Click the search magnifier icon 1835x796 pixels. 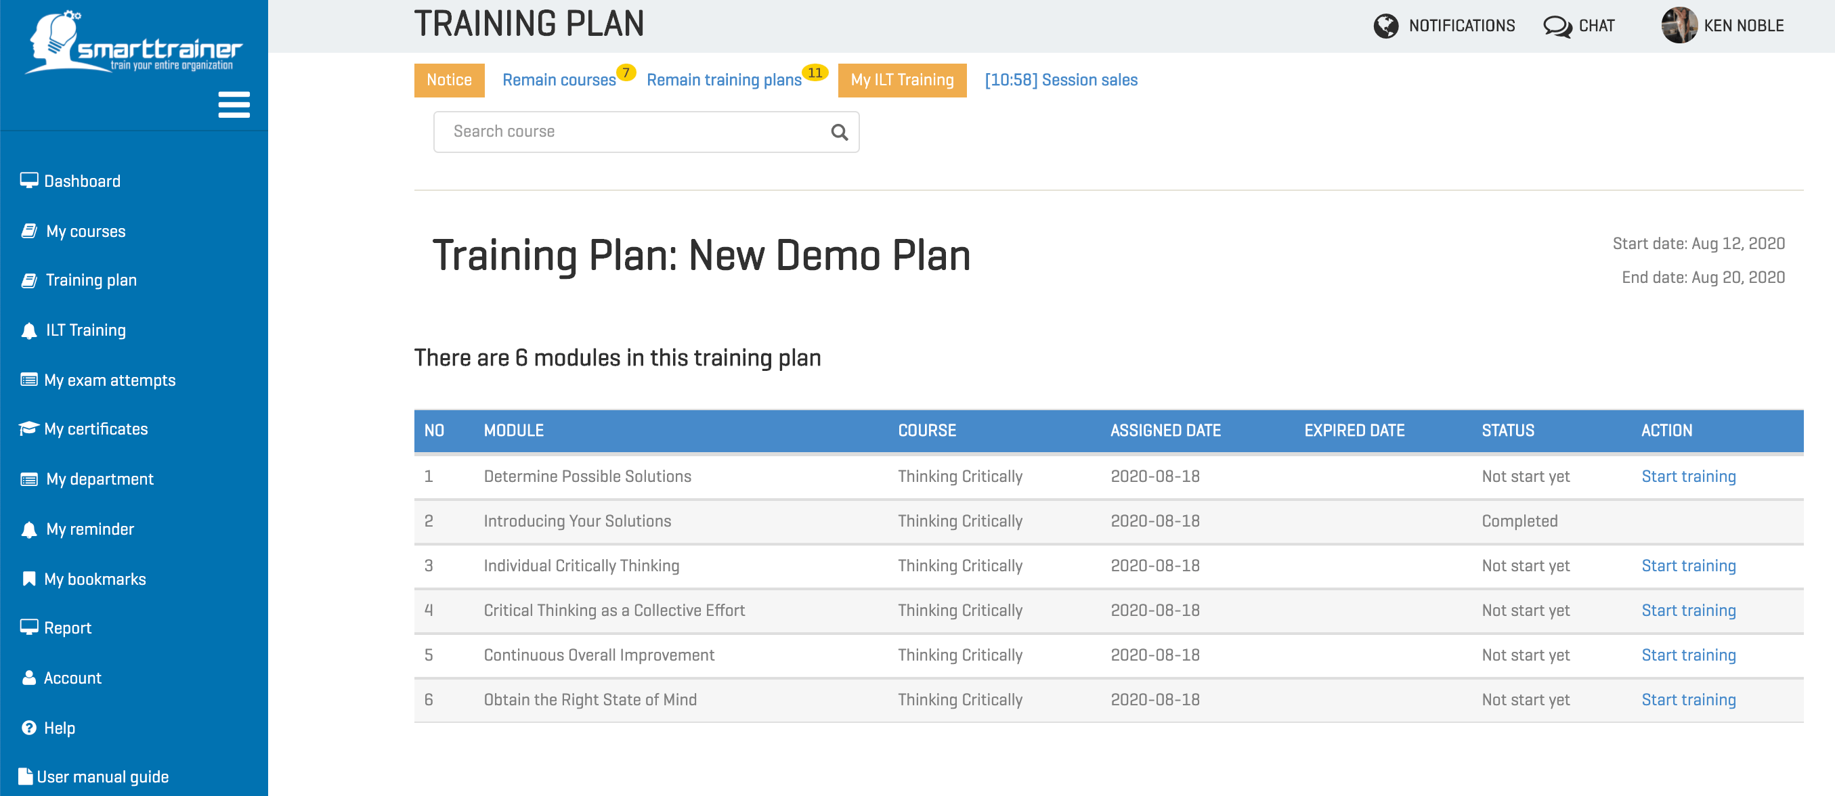[x=839, y=132]
